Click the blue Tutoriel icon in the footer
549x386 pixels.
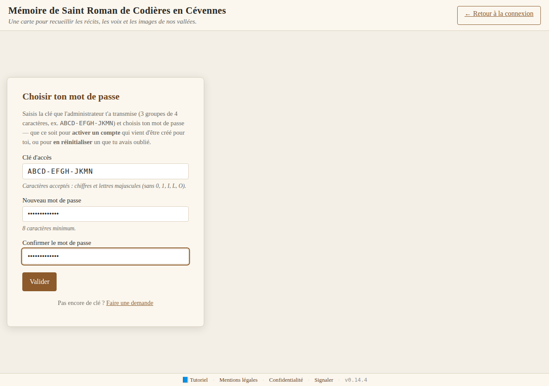(185, 380)
